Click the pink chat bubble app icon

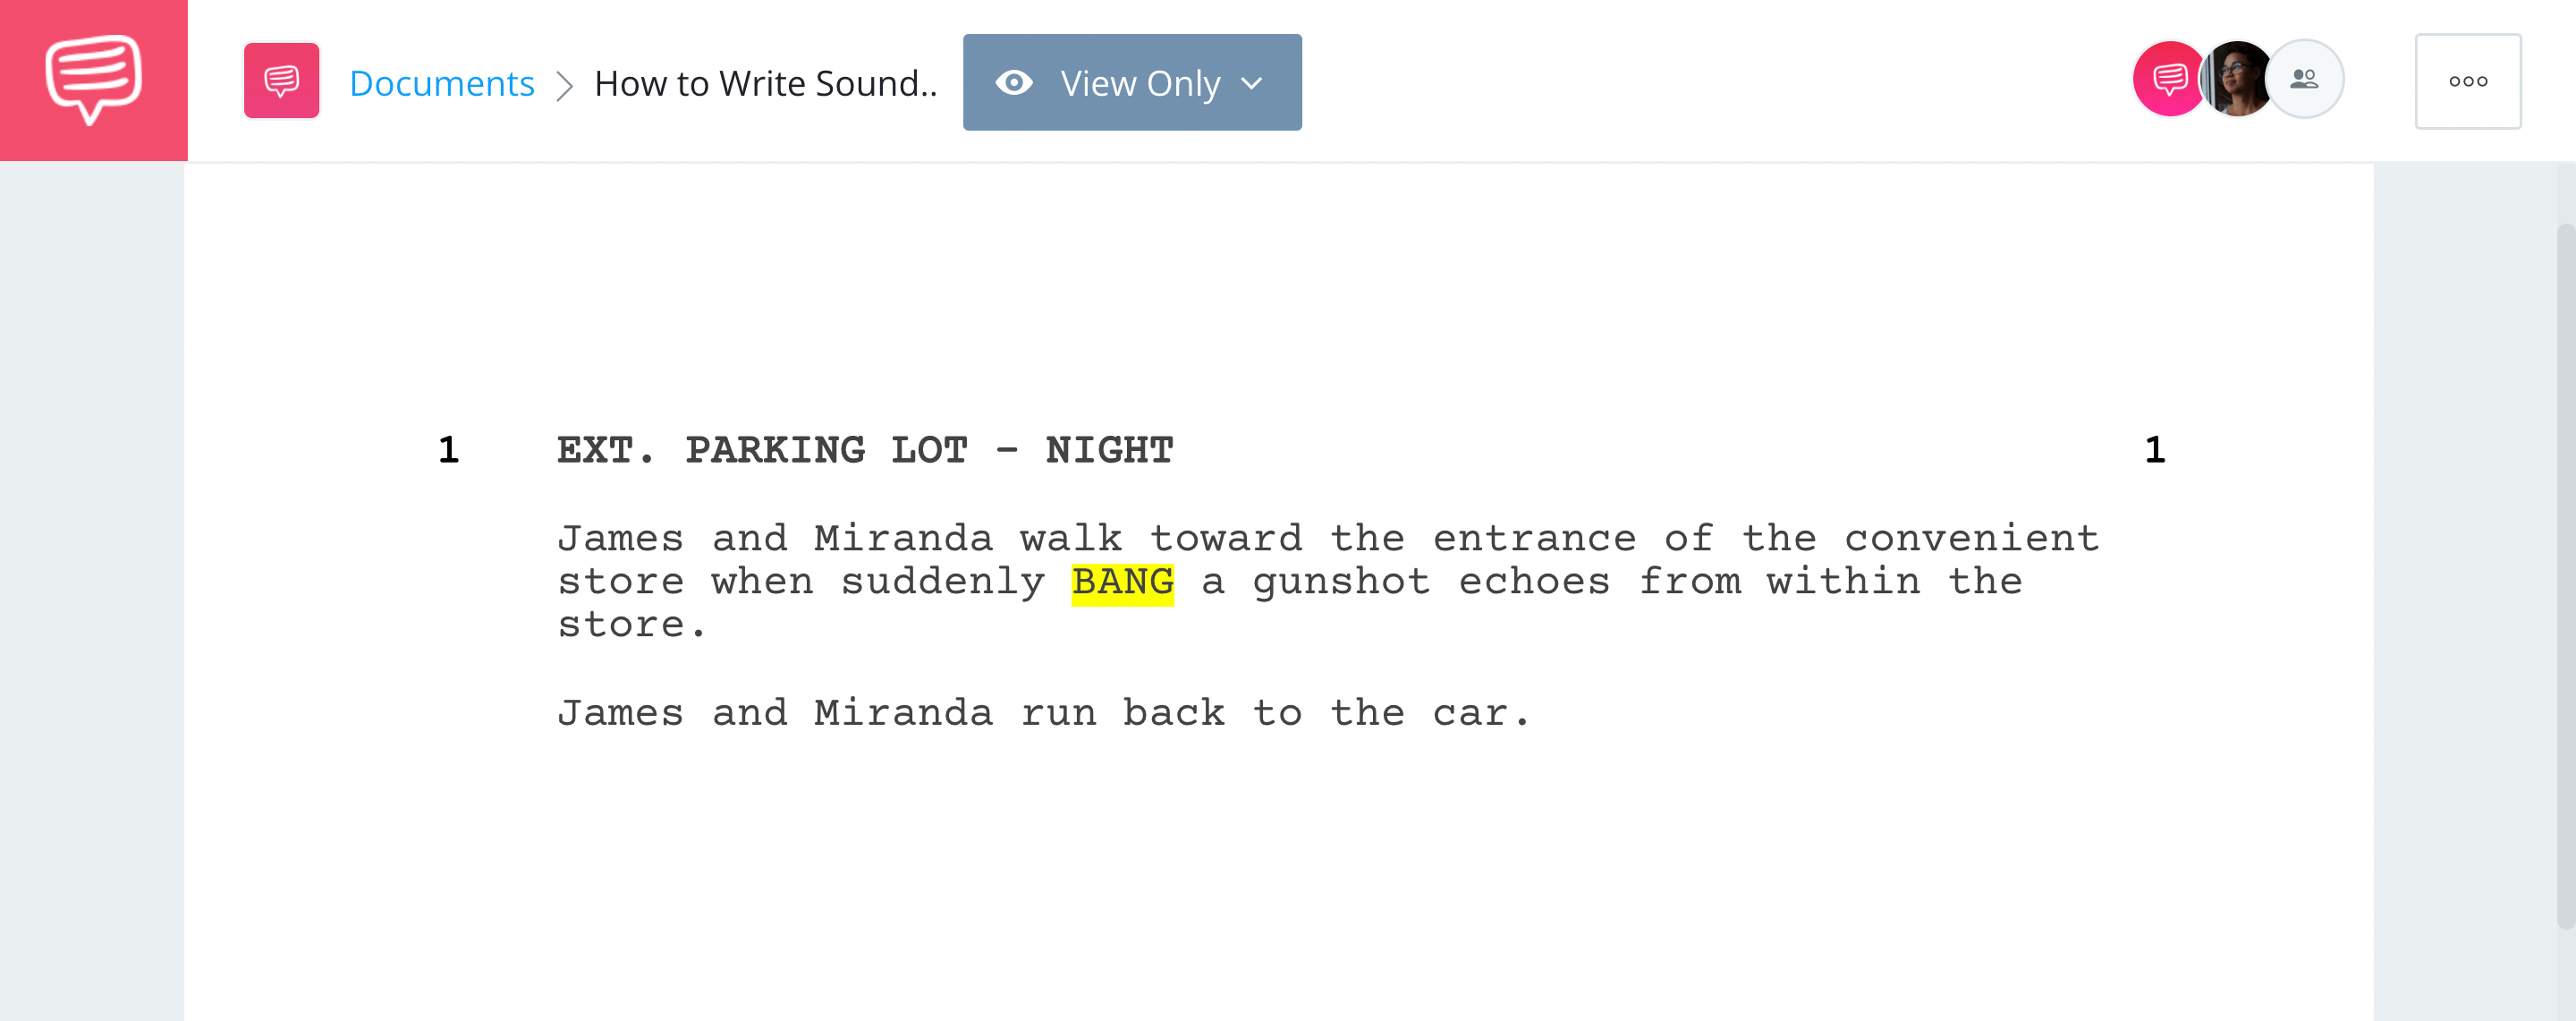(x=94, y=81)
